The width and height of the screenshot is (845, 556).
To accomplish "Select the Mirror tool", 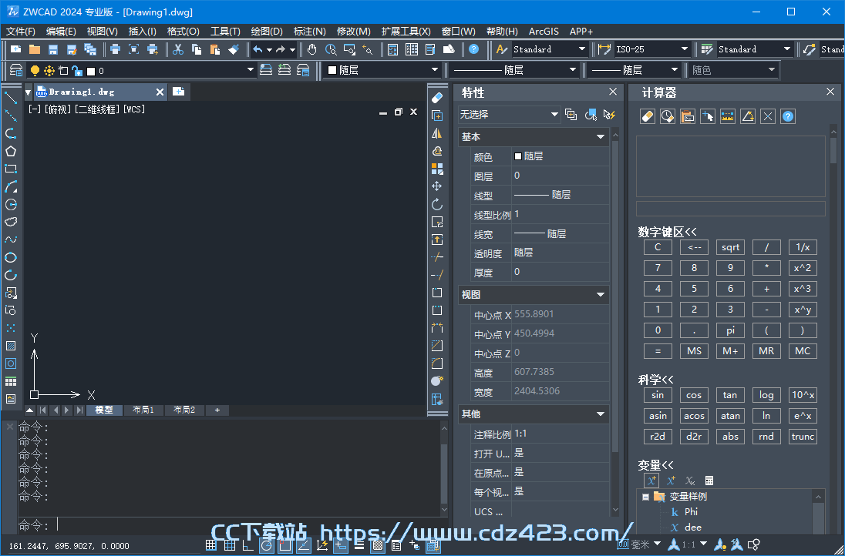I will [x=437, y=133].
